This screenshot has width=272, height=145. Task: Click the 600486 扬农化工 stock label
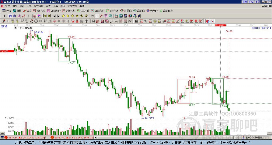261,28
